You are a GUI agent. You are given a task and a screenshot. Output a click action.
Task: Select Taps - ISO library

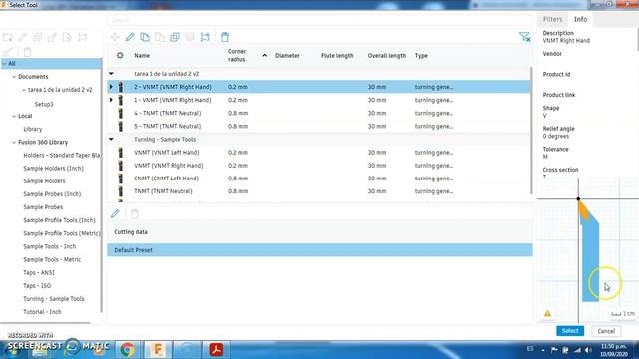37,286
